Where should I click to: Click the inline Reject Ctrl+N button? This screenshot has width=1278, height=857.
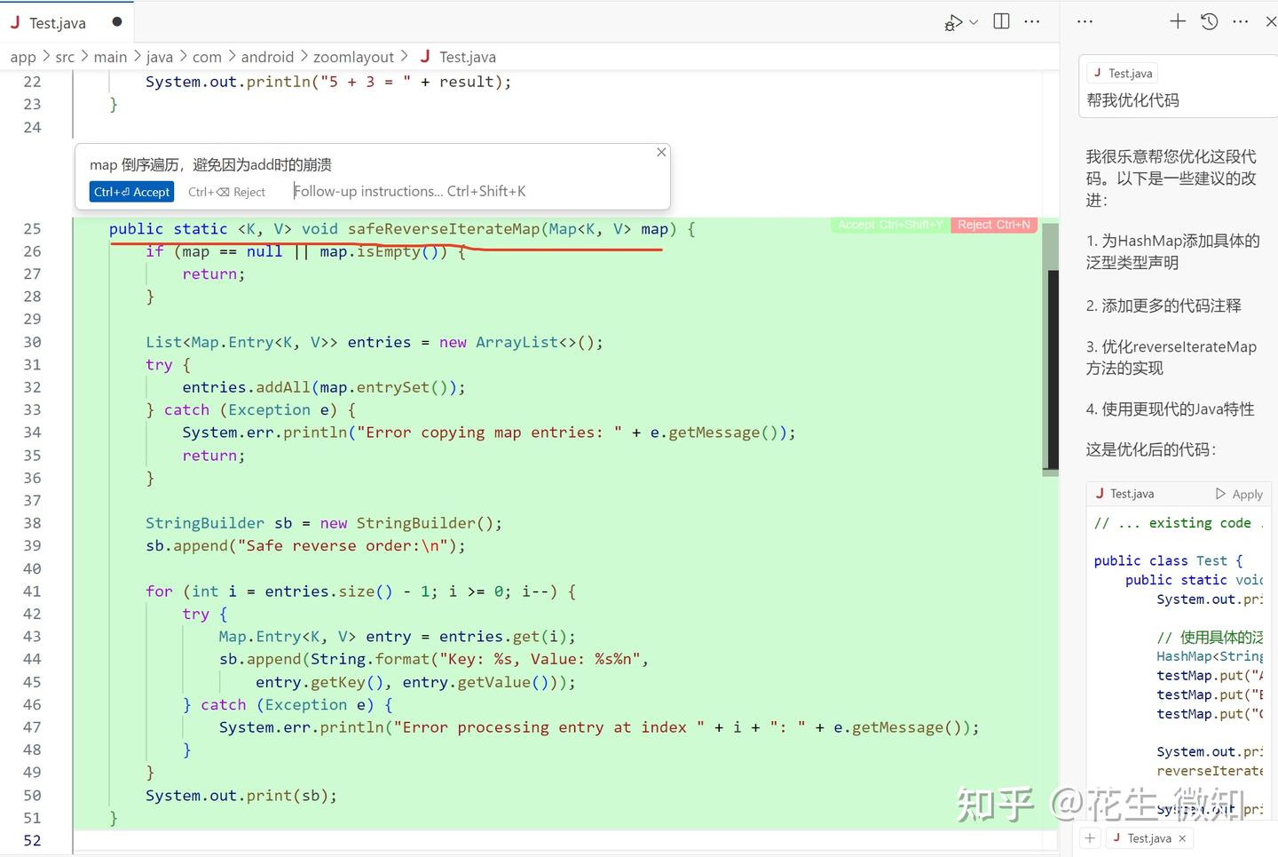click(x=993, y=225)
